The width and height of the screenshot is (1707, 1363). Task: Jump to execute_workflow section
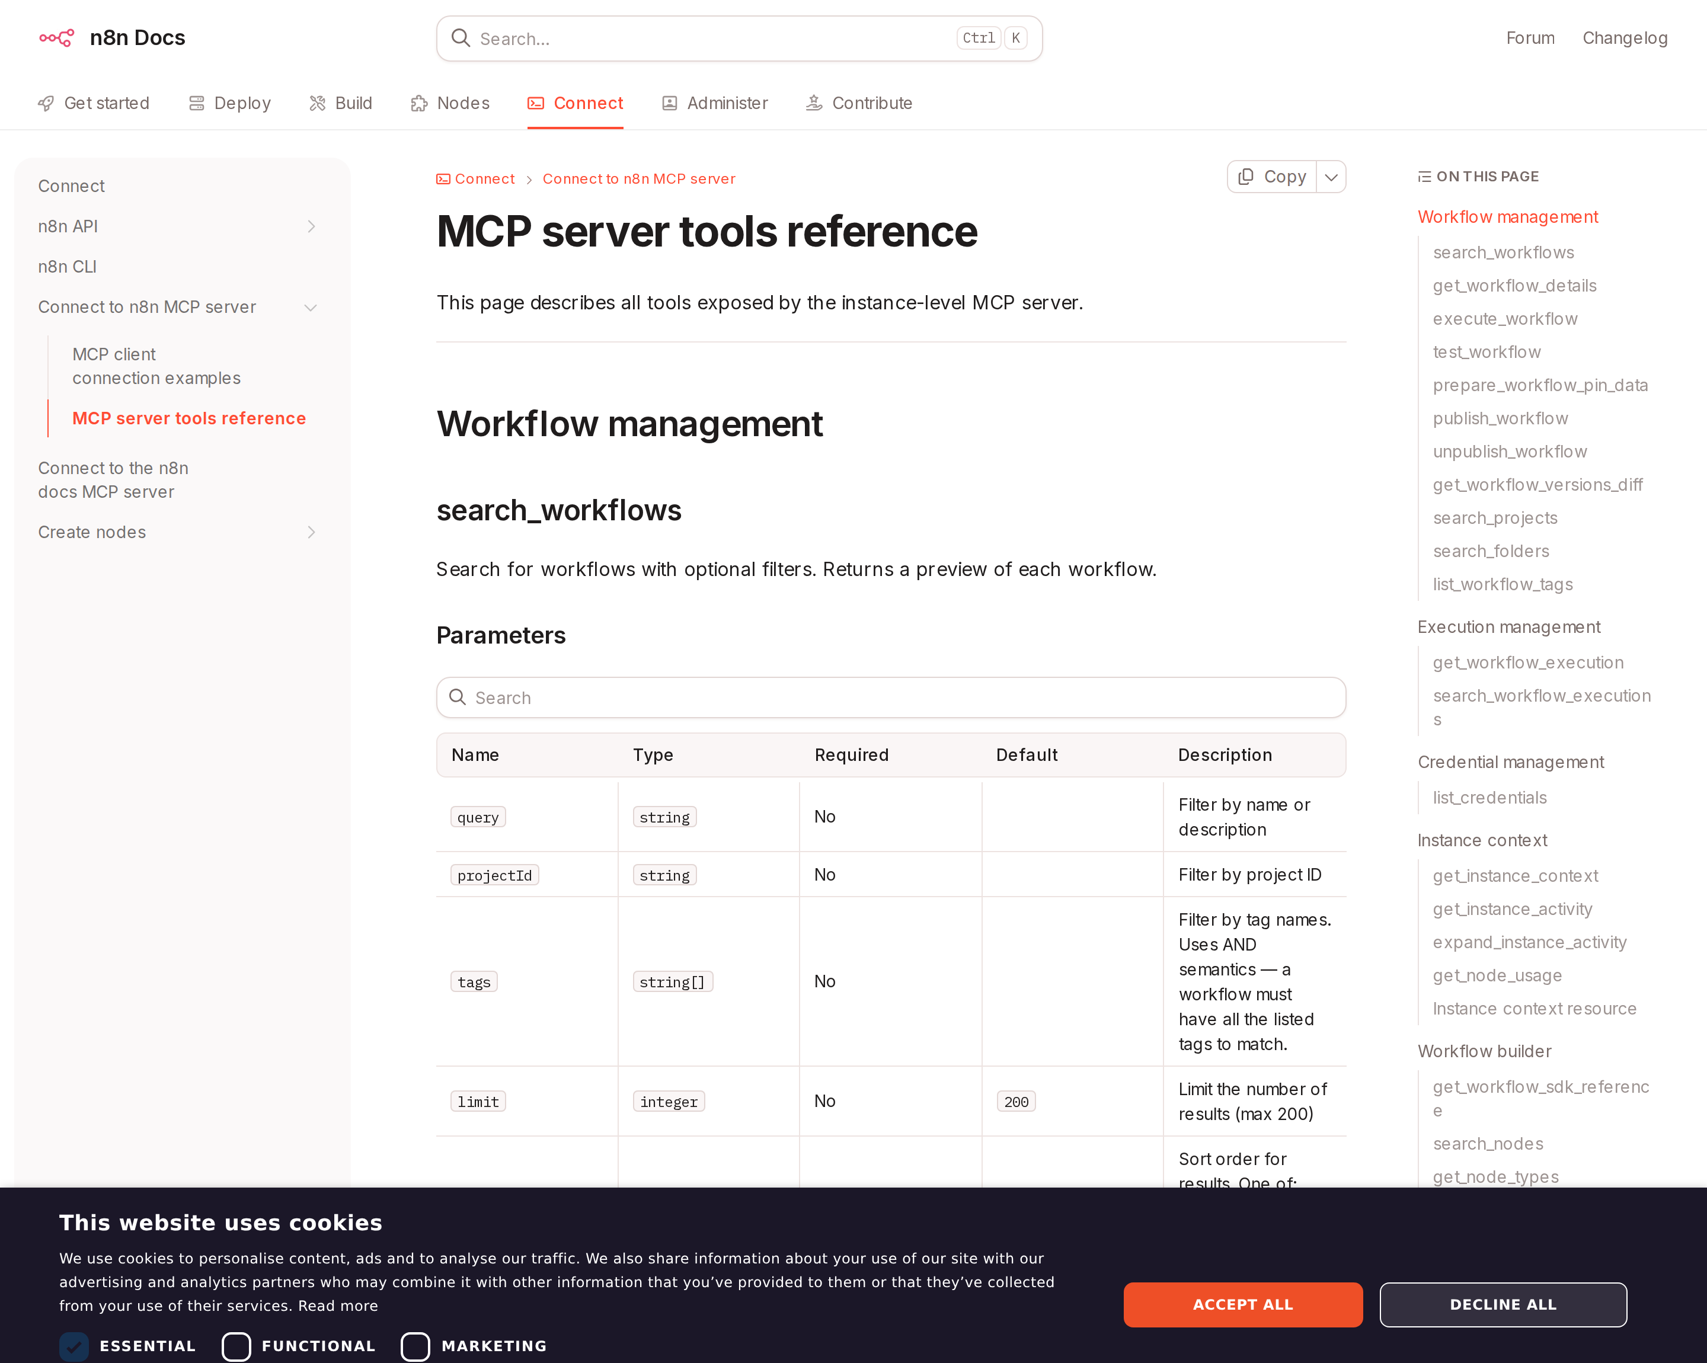click(x=1504, y=319)
